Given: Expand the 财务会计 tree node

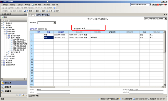Looking at the screenshot, I should (2, 23).
